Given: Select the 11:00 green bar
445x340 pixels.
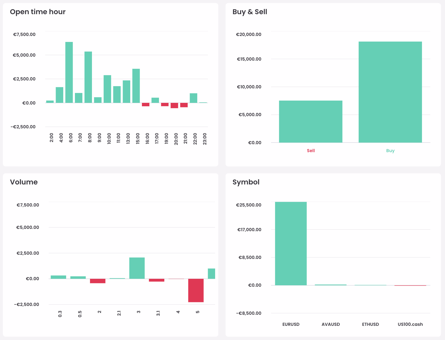Looking at the screenshot, I should (x=117, y=94).
